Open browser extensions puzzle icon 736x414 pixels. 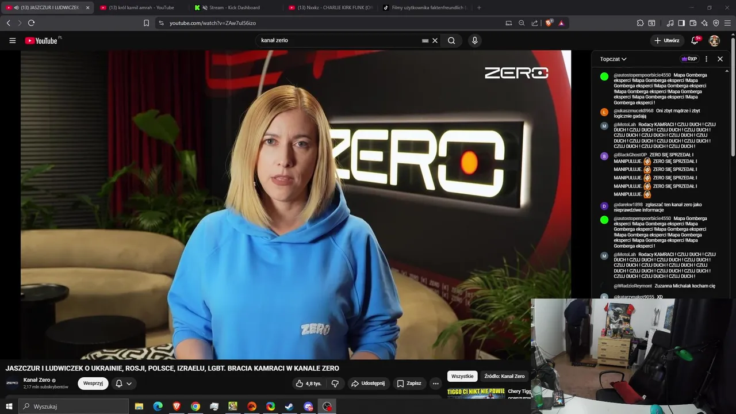point(640,23)
